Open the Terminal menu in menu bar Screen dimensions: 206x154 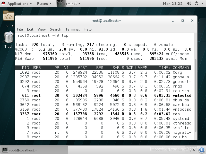click(x=73, y=29)
